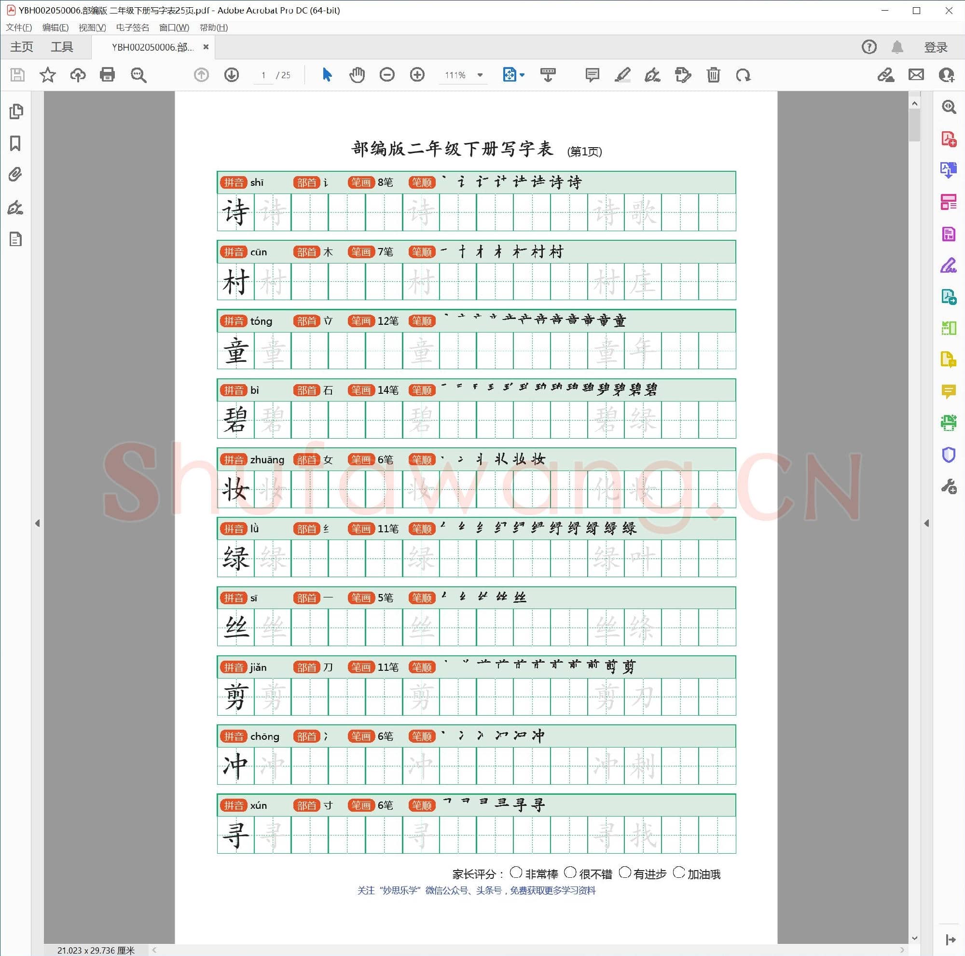
Task: Open the Attachments paperclip panel
Action: point(15,174)
